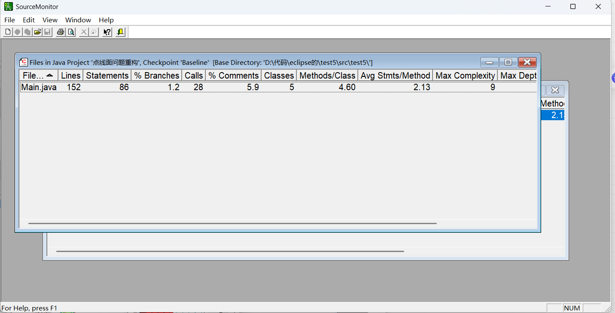
Task: Use the Files window horizontal scrollbar
Action: pos(232,223)
